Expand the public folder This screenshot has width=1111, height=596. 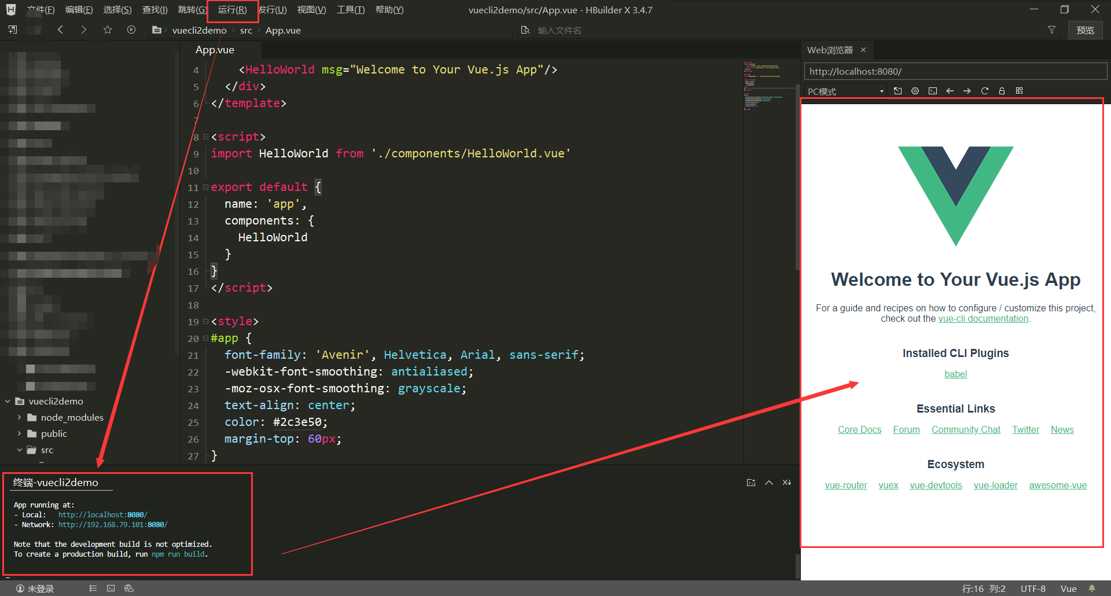point(19,433)
